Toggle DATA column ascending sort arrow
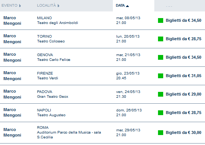Screen dimensions: 205x145 127,6
